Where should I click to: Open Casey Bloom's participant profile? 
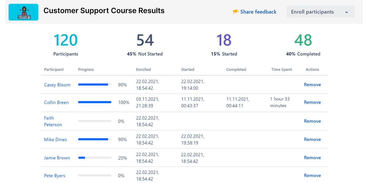[x=57, y=85]
